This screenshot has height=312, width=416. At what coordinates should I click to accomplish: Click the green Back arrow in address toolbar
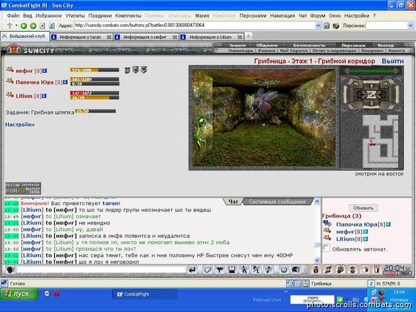point(24,26)
